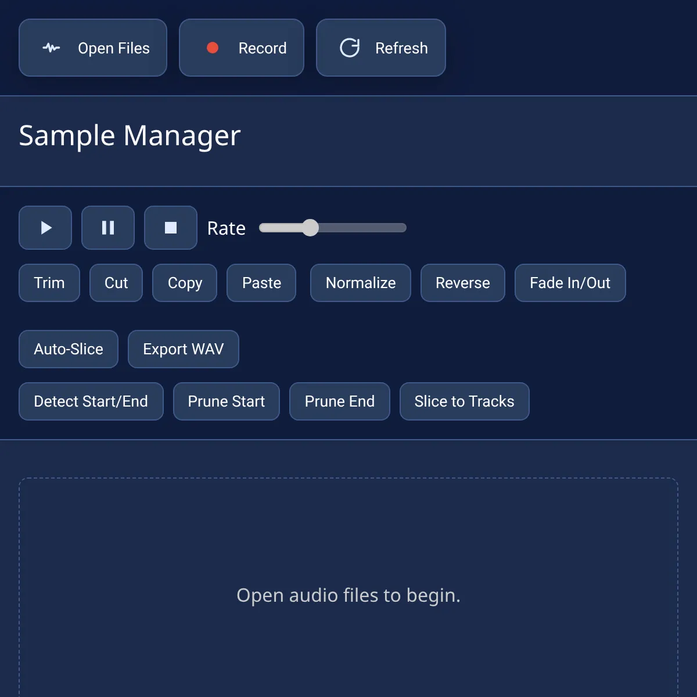Click Slice to Tracks

pos(465,401)
